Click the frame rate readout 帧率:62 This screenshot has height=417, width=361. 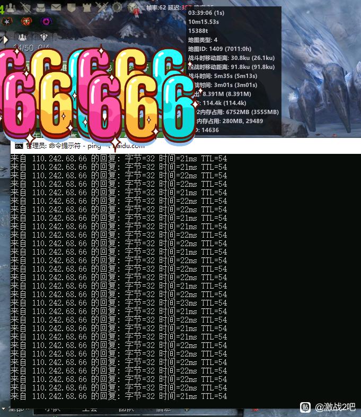[x=156, y=8]
